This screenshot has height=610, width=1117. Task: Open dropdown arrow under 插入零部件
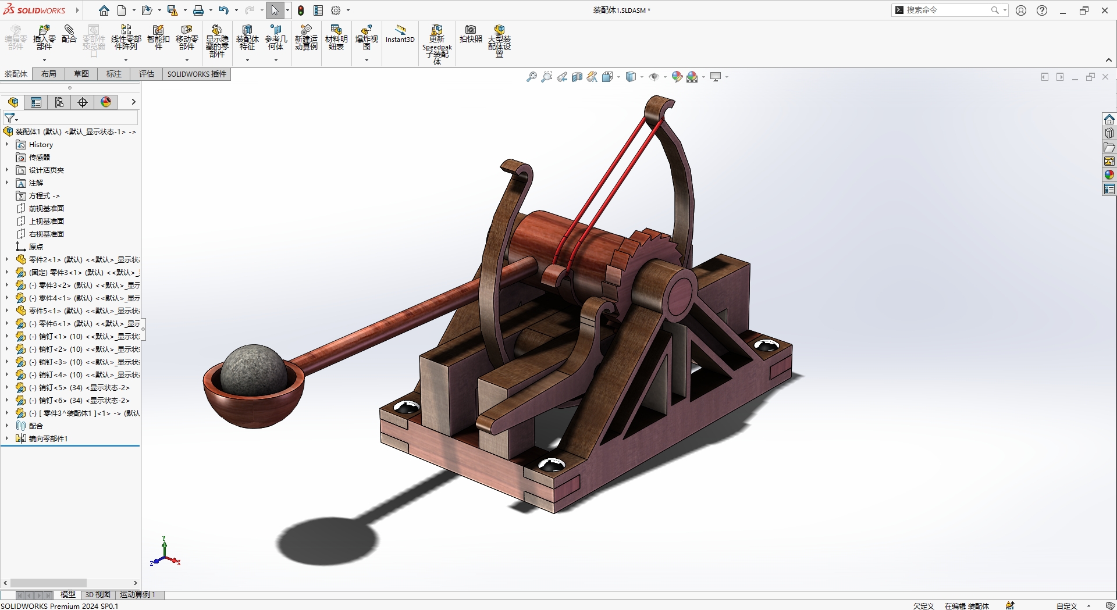coord(44,60)
